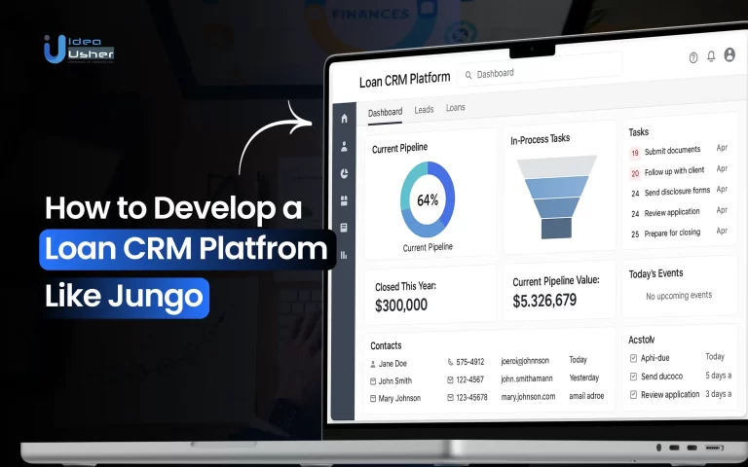Open the grid modules sidebar icon
This screenshot has height=467, width=748.
coord(344,201)
